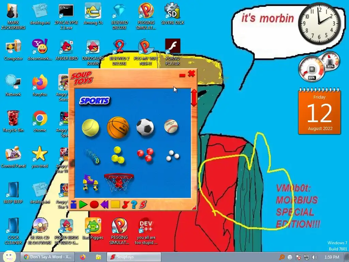Close Souptoys with the red X
The image size is (349, 262).
click(192, 73)
